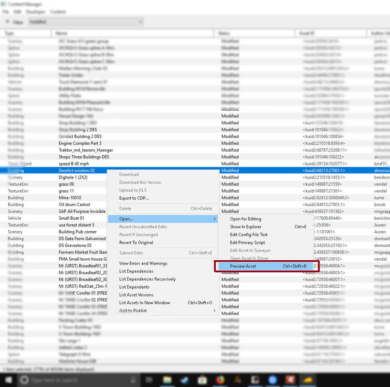This screenshot has height=387, width=390.
Task: Click Open Asset In Driver
Action: 265,258
